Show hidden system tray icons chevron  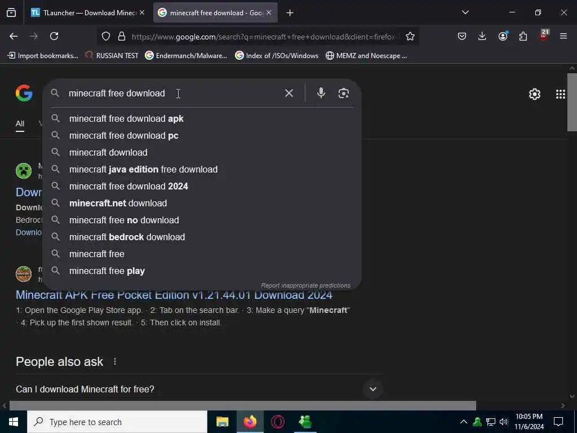tap(463, 422)
